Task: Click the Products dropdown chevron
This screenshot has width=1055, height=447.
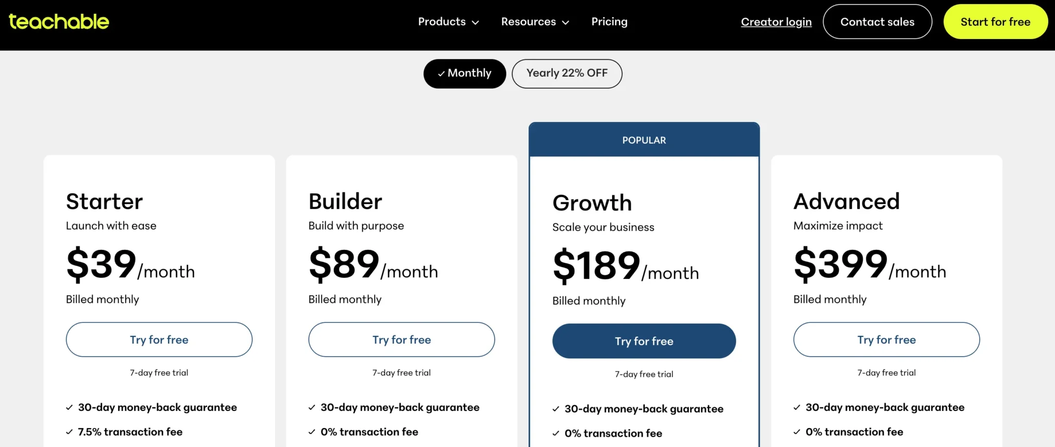Action: [475, 22]
